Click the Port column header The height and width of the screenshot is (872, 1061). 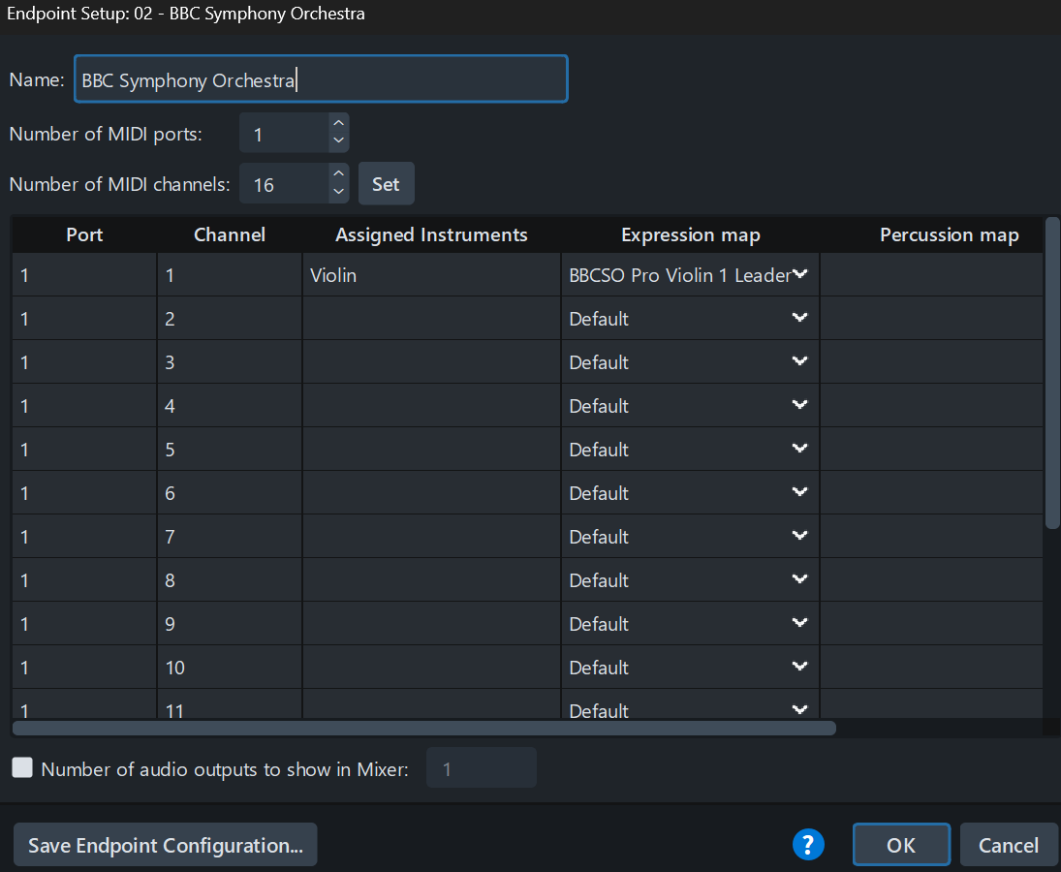84,234
